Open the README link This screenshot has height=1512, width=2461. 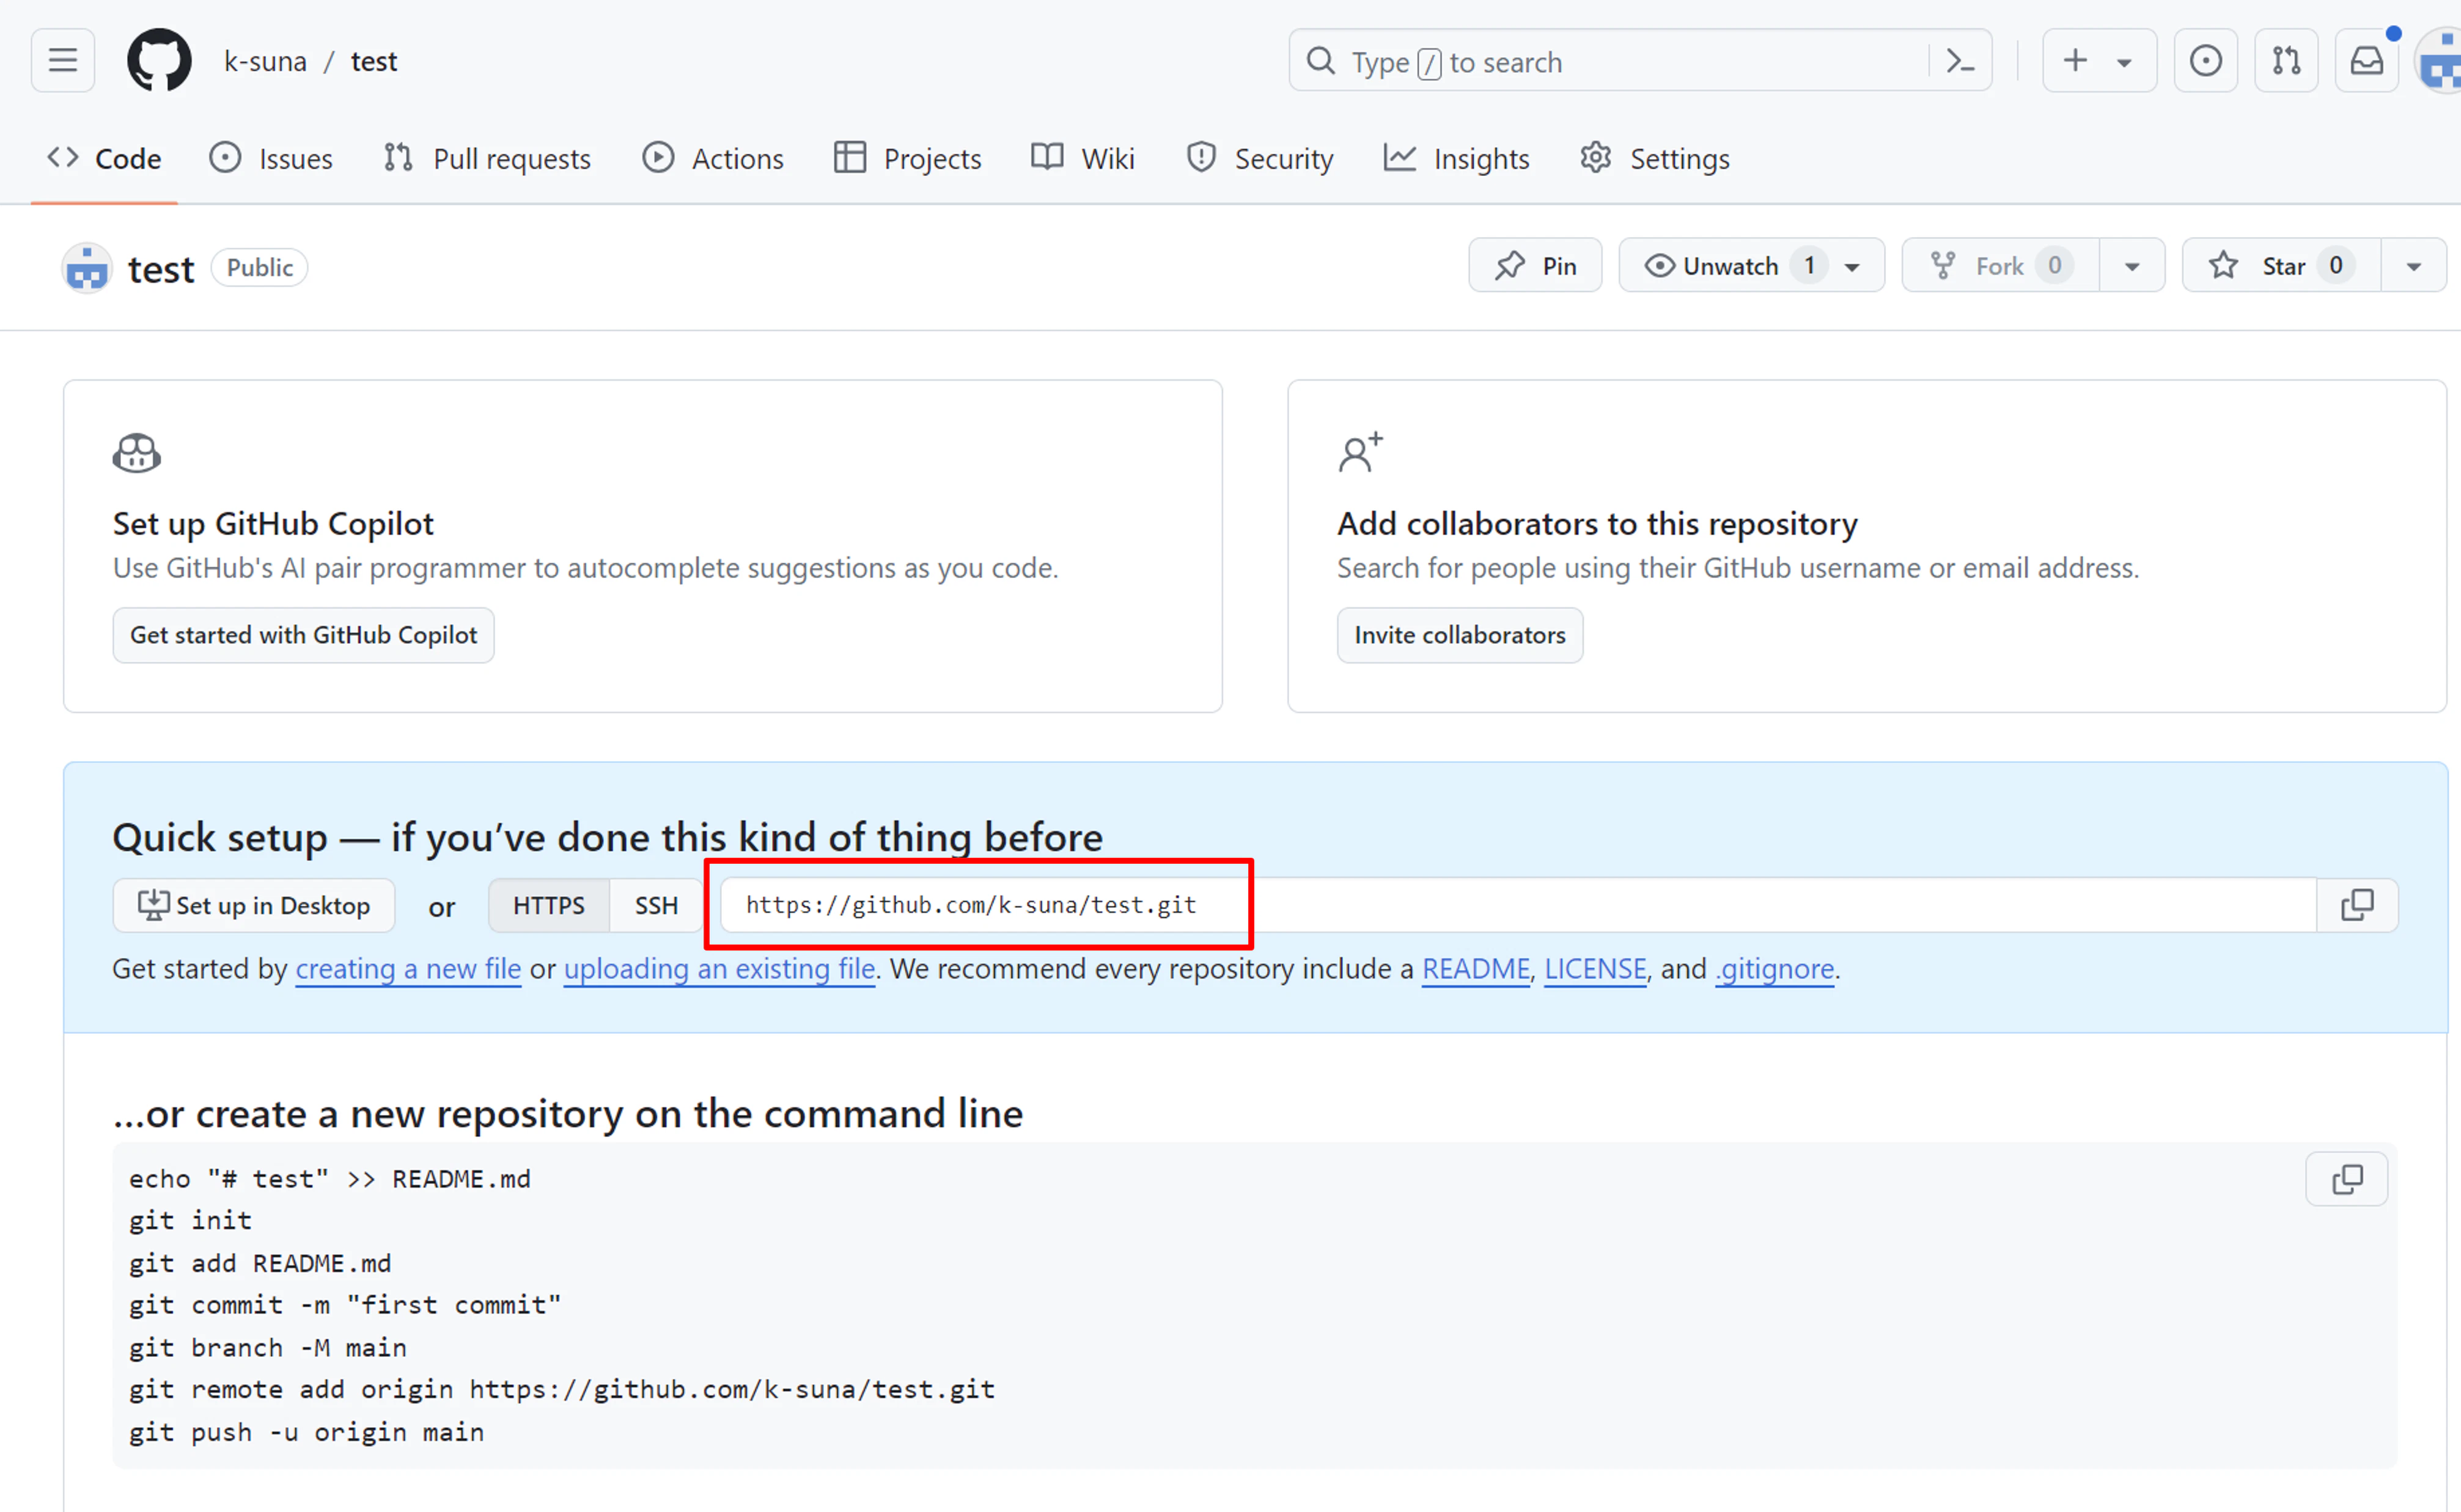1476,969
